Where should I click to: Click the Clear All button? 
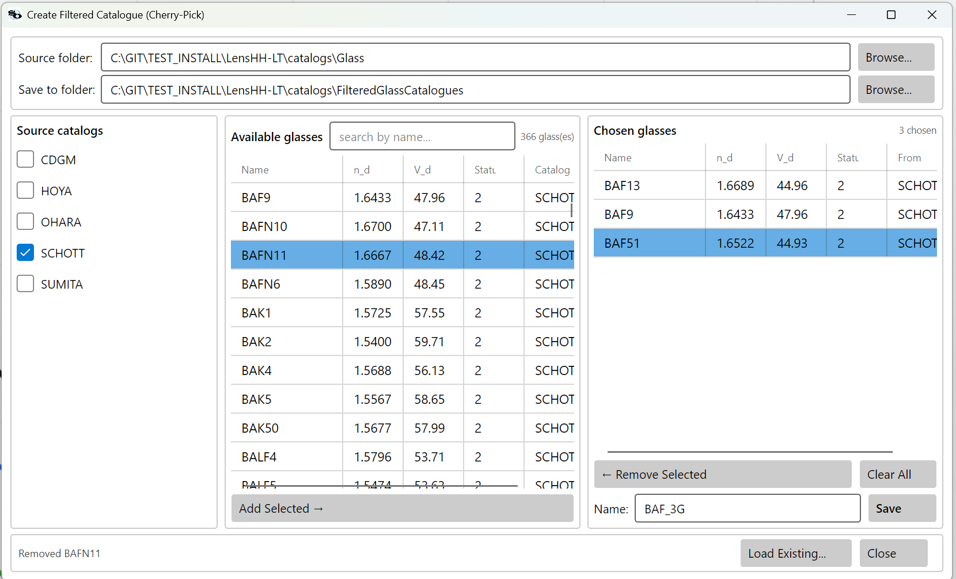(x=898, y=474)
